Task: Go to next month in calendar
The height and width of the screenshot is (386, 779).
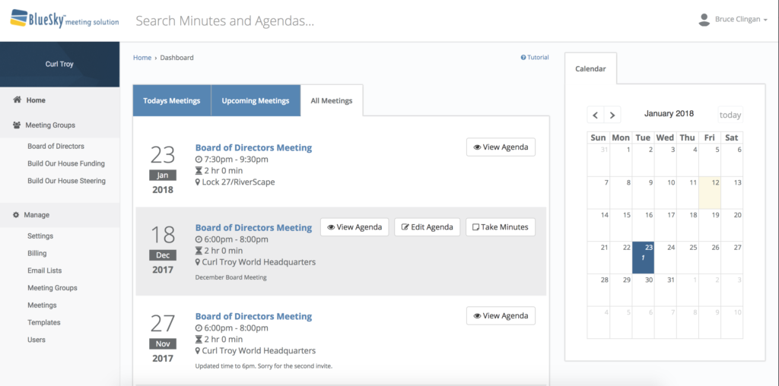Action: tap(612, 115)
